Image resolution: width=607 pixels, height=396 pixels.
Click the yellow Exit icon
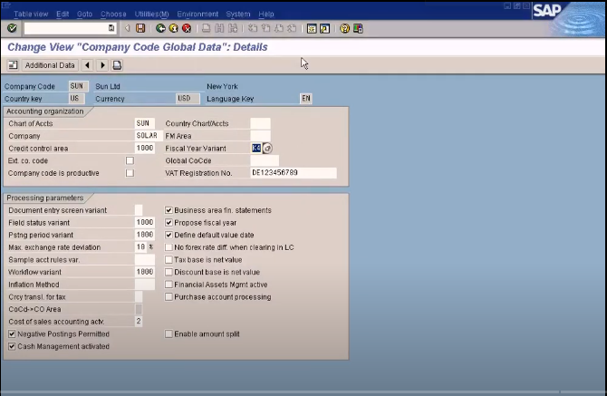(x=173, y=28)
